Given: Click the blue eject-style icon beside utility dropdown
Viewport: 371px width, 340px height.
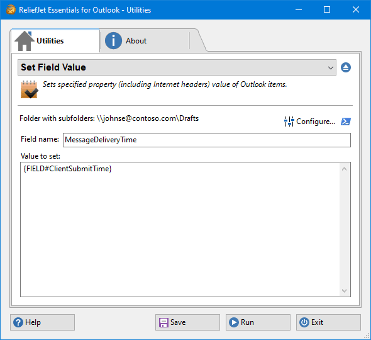Looking at the screenshot, I should click(346, 67).
